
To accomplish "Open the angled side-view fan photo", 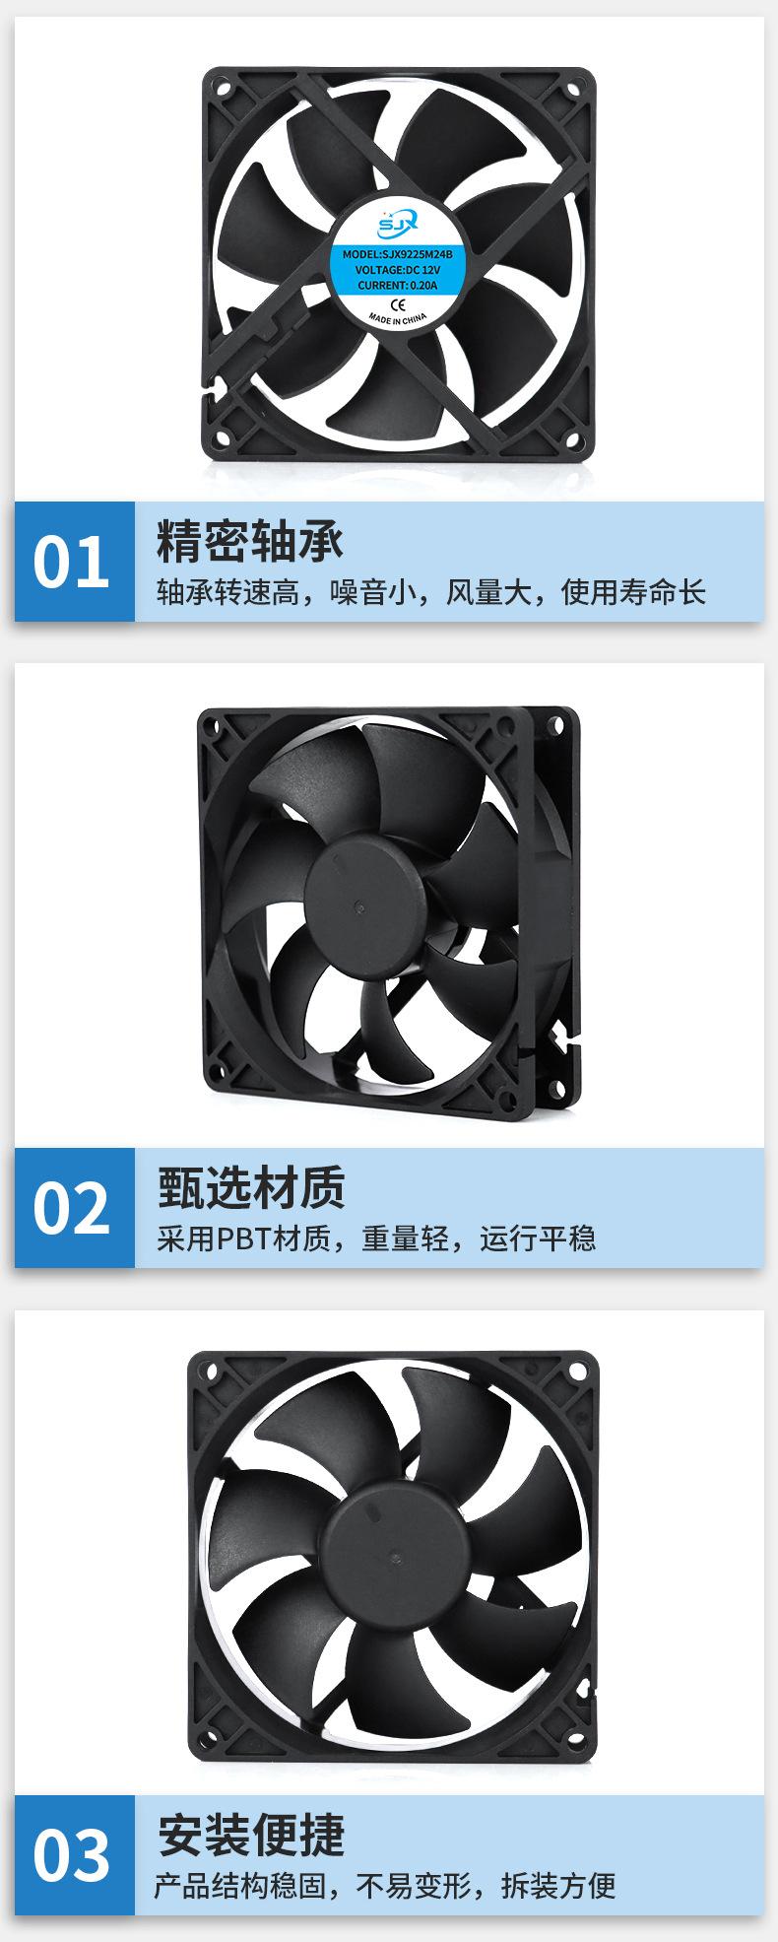I will [388, 911].
